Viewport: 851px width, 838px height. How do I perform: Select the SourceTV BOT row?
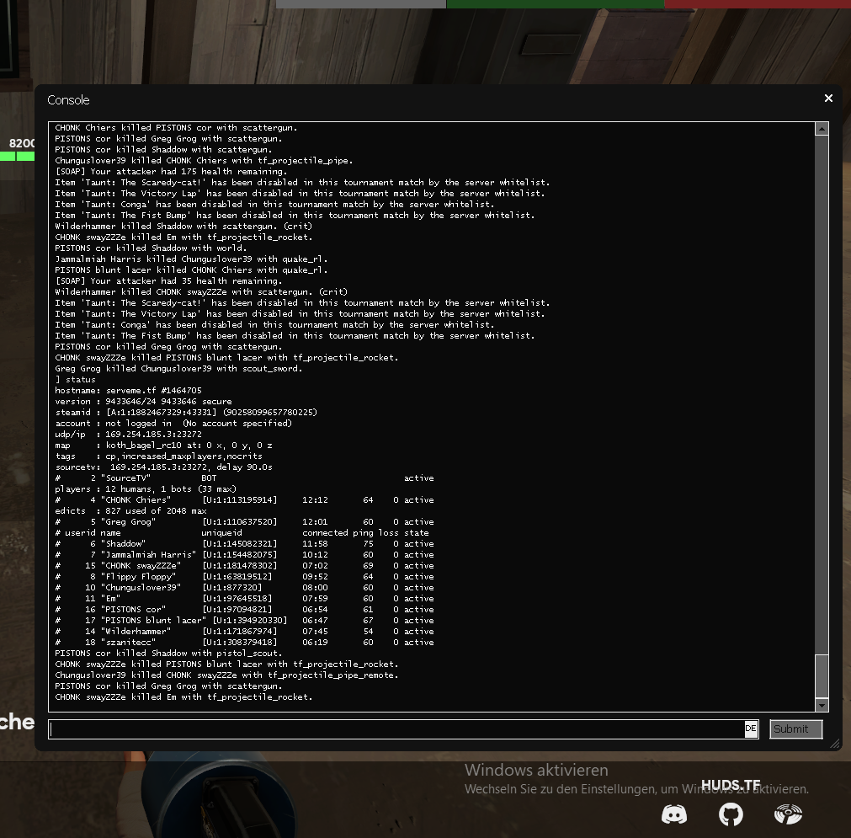point(244,478)
